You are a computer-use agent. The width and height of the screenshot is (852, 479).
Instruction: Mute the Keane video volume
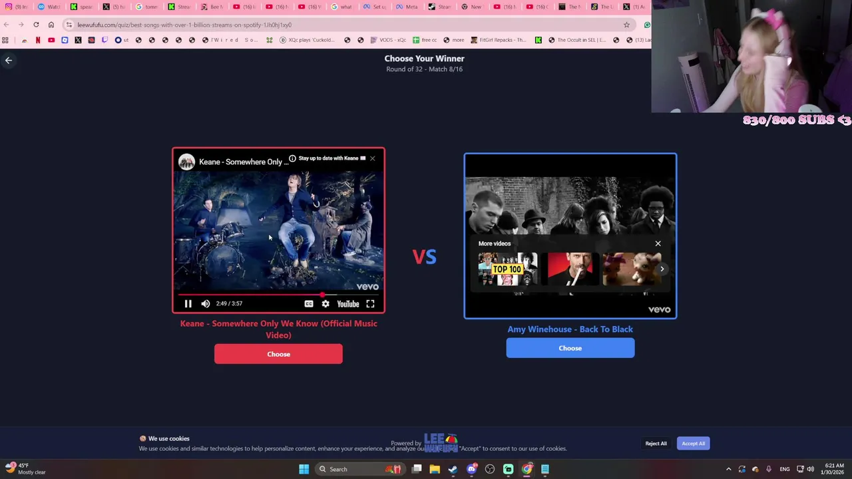point(206,304)
